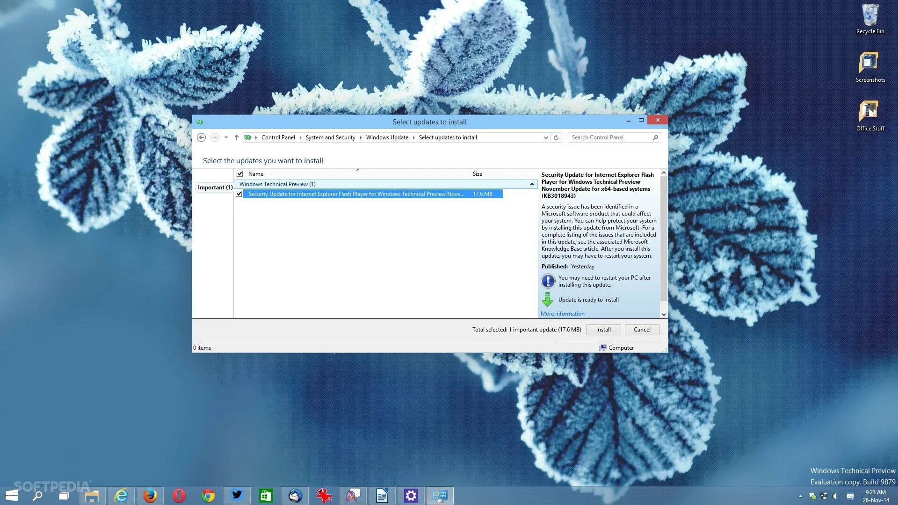This screenshot has height=505, width=898.
Task: Navigate to Windows Update breadcrumb
Action: coord(387,137)
